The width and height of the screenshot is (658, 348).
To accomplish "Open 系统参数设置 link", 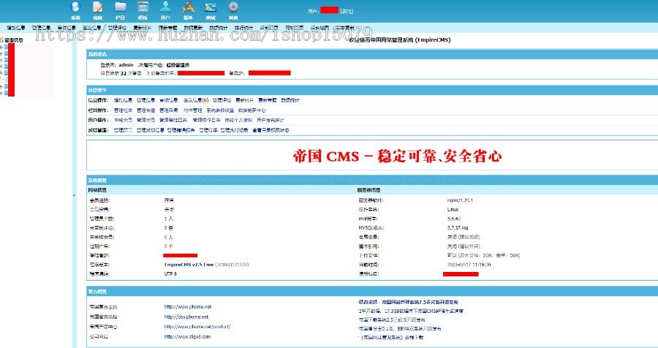I will [x=220, y=110].
